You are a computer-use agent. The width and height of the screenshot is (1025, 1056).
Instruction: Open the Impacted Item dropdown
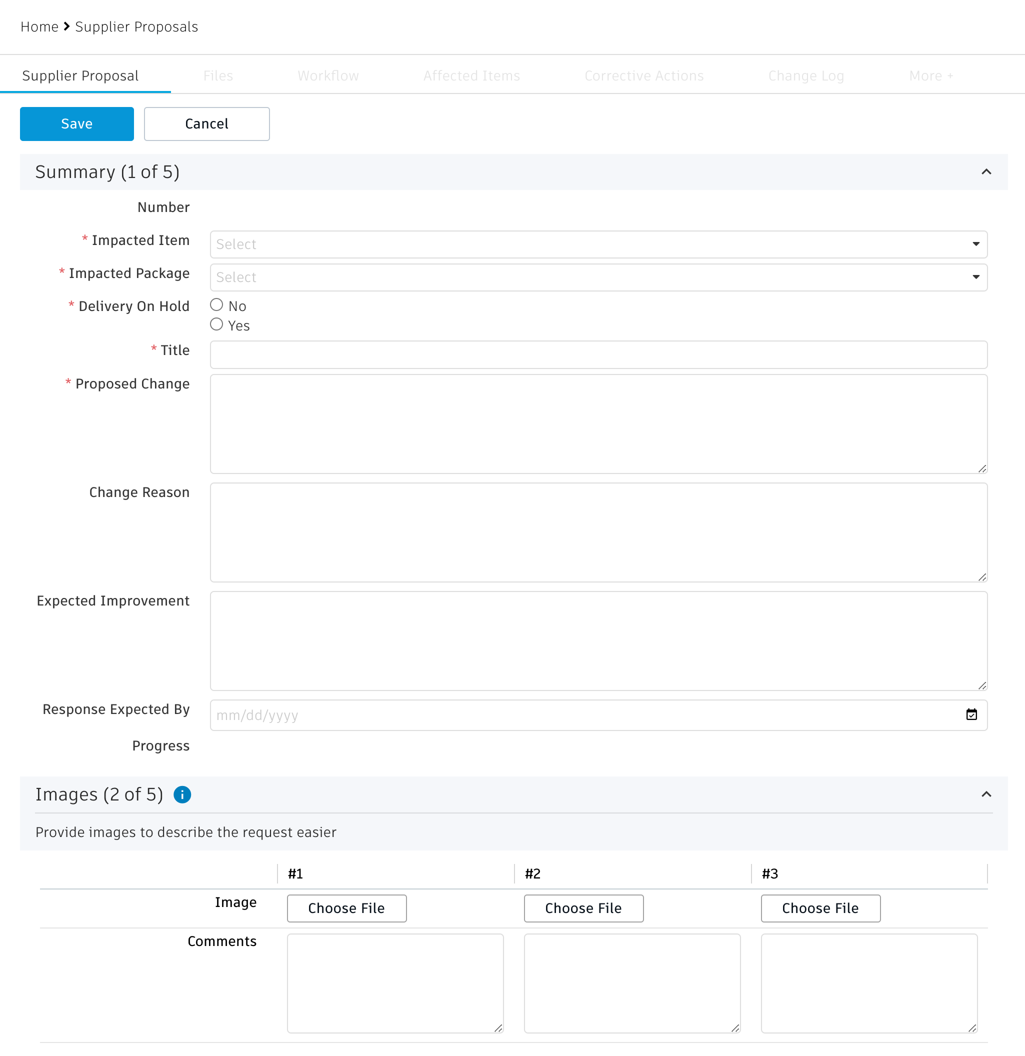pos(598,244)
